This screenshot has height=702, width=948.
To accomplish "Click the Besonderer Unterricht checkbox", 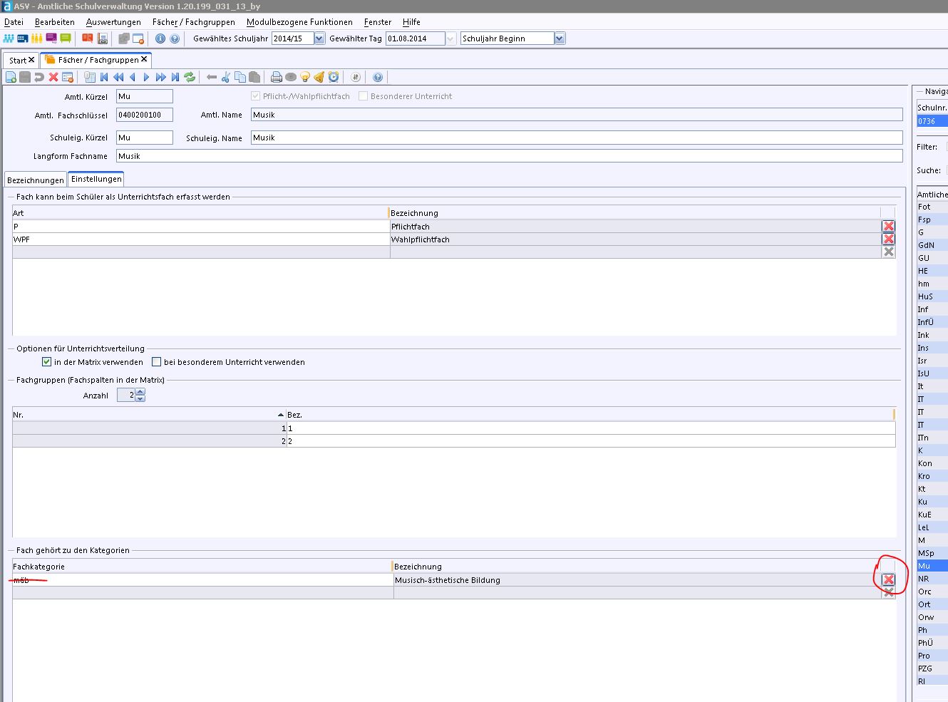I will pos(364,96).
